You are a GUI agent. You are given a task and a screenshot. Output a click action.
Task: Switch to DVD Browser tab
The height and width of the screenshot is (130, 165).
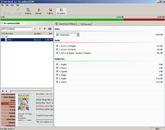click(84, 24)
